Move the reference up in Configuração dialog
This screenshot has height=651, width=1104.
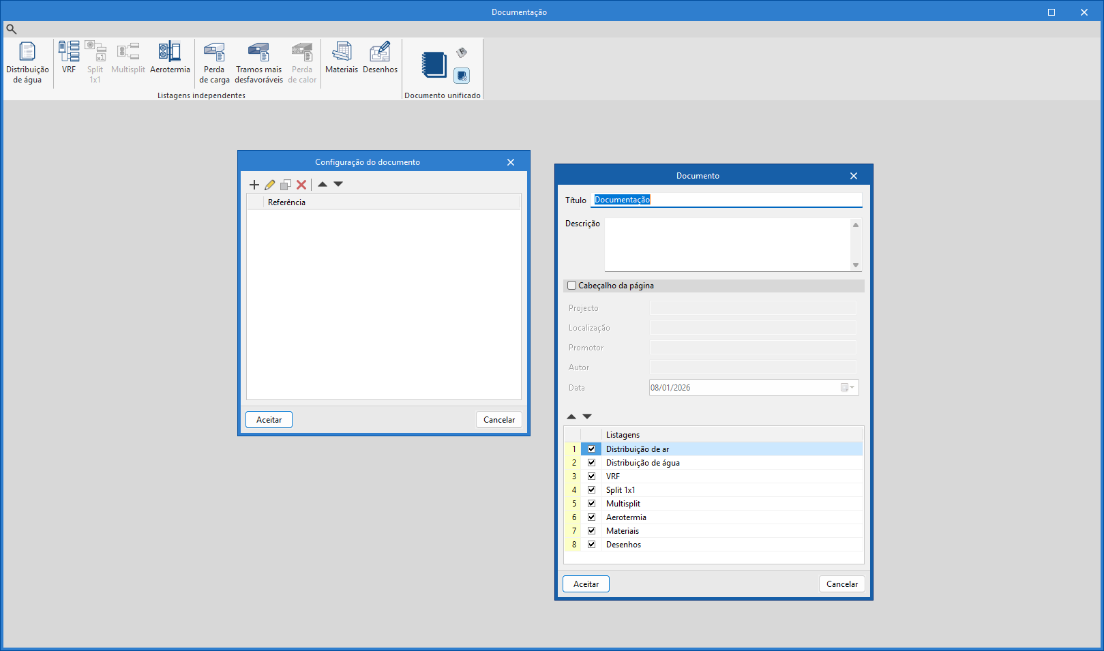(x=323, y=184)
